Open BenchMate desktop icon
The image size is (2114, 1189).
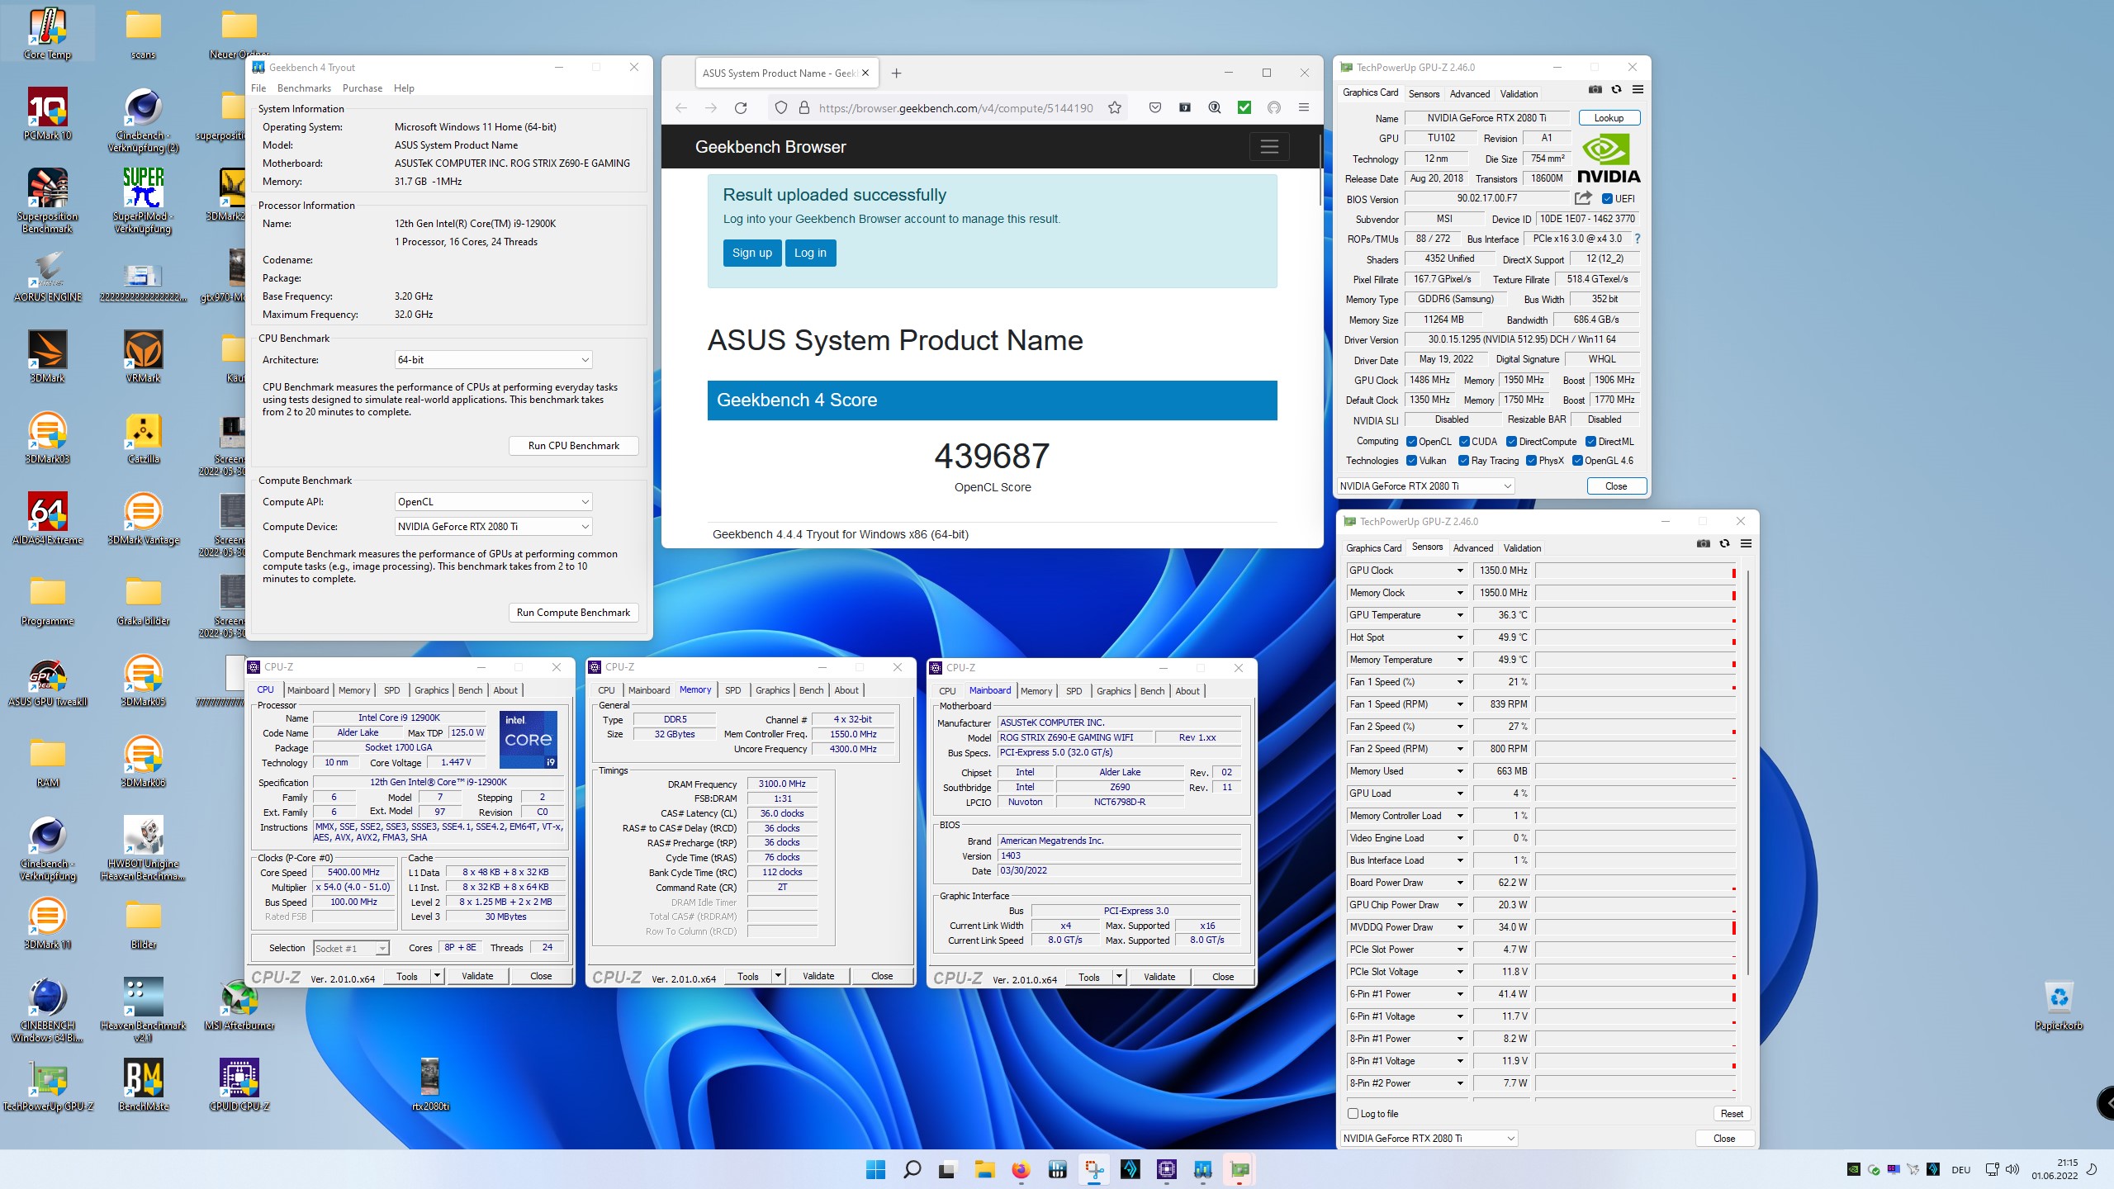[144, 1085]
